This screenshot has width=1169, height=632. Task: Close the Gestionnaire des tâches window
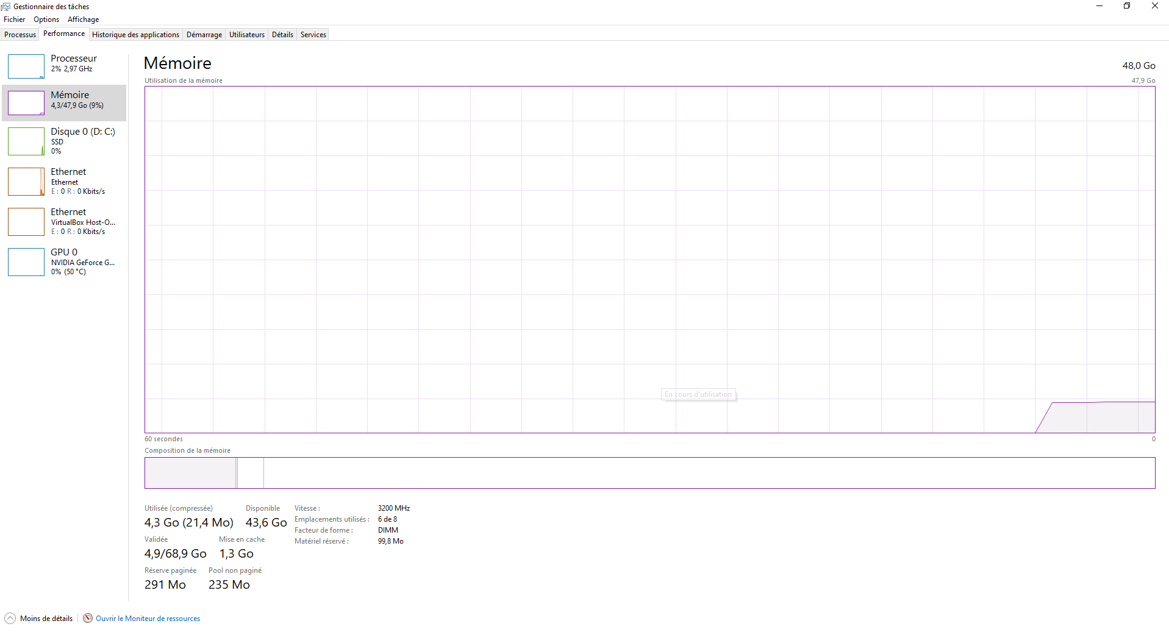point(1155,6)
